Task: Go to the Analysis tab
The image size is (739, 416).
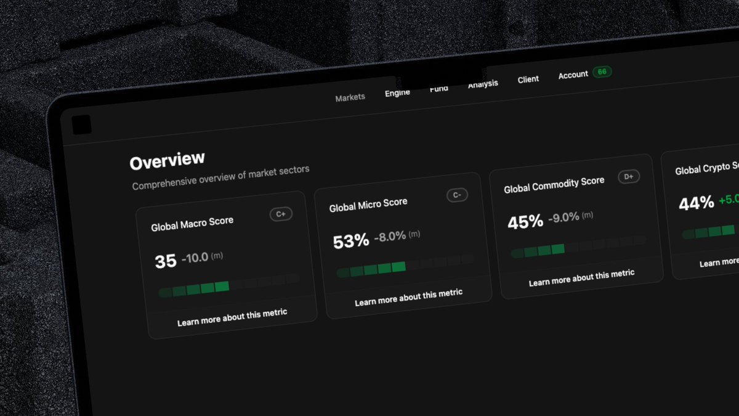Action: pos(483,84)
